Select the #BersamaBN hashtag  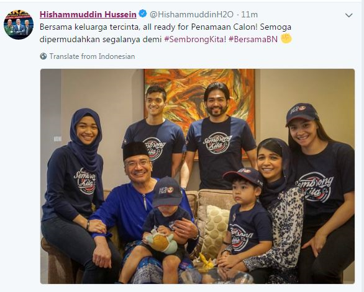click(253, 39)
